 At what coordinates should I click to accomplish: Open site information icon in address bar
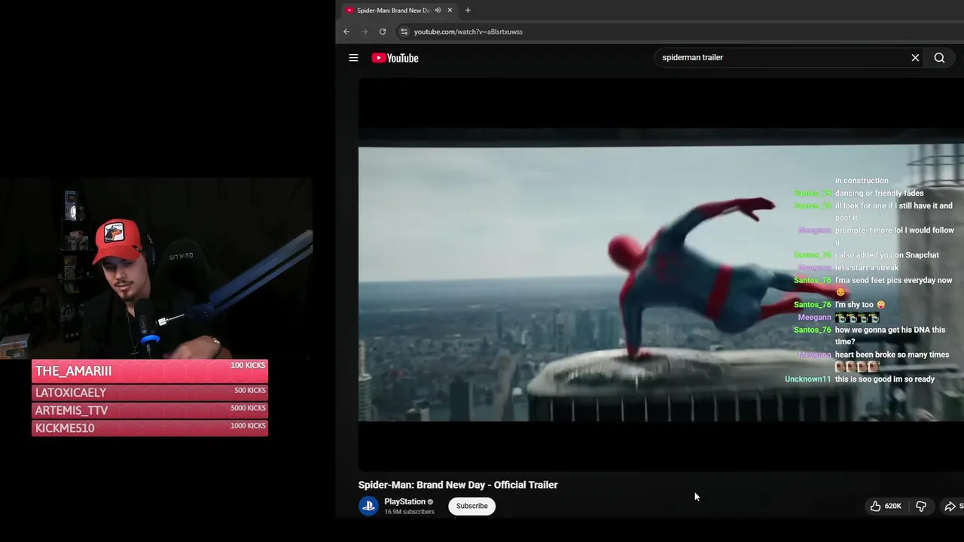[x=404, y=32]
